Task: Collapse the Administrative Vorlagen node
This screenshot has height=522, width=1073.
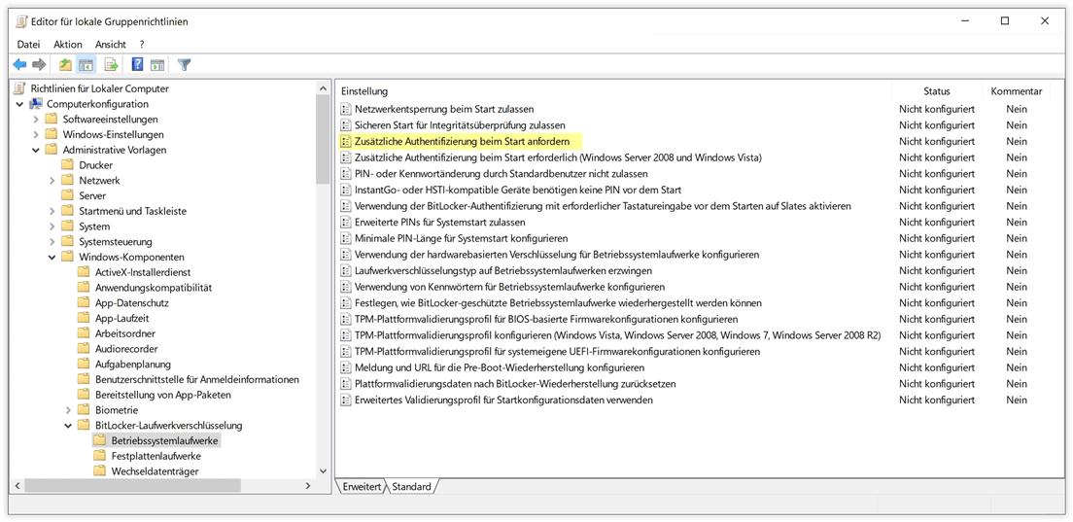Action: pyautogui.click(x=36, y=150)
